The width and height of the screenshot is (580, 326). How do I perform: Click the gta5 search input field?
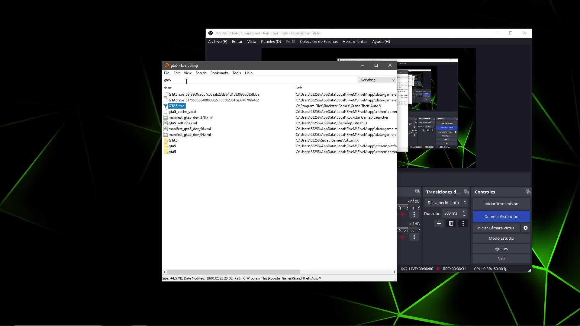pyautogui.click(x=260, y=80)
